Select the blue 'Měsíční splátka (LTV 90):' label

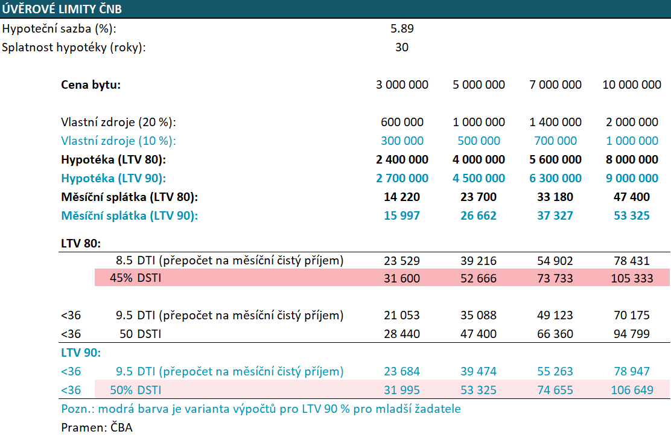pos(129,215)
